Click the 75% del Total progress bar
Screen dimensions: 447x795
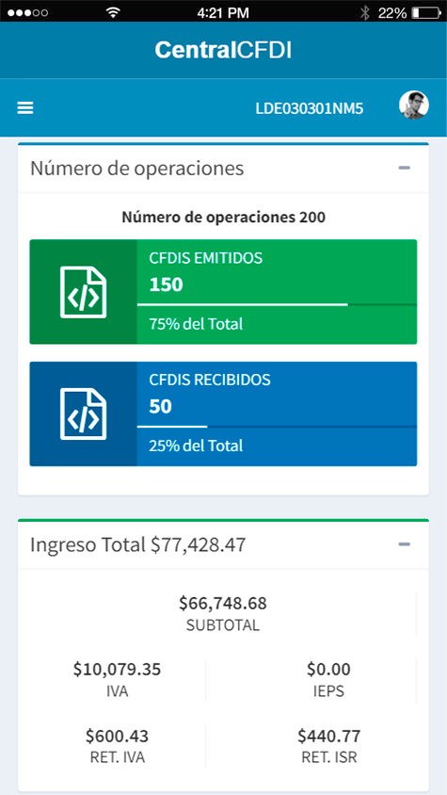click(x=277, y=304)
